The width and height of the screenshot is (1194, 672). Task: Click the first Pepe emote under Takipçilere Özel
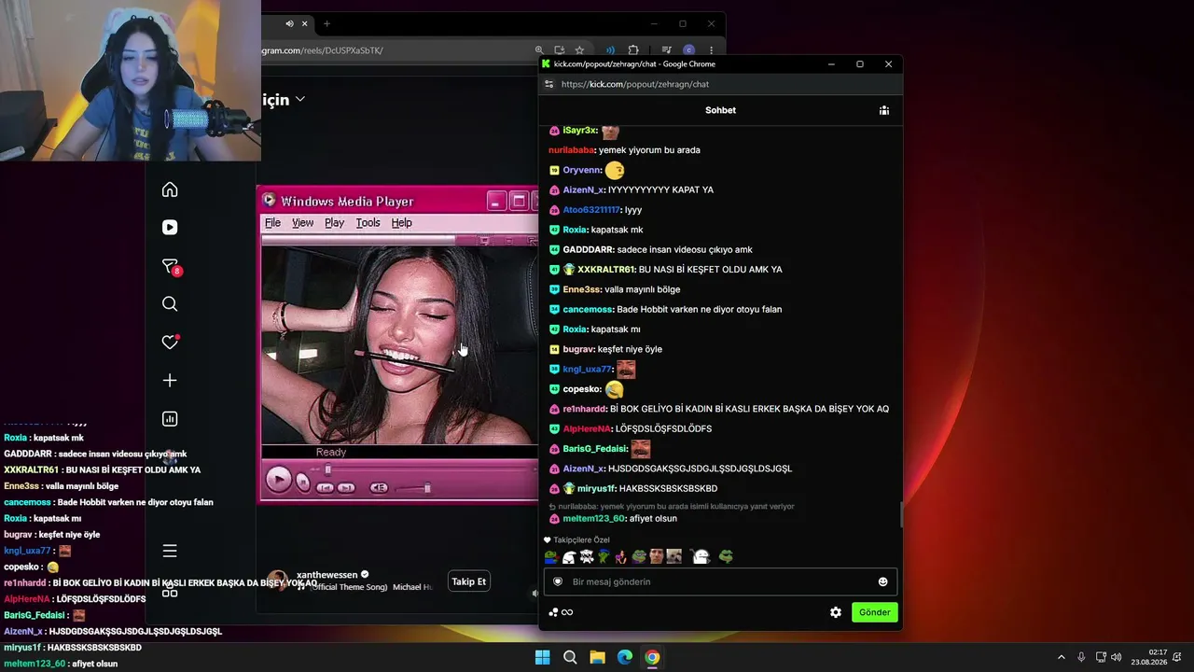click(551, 556)
